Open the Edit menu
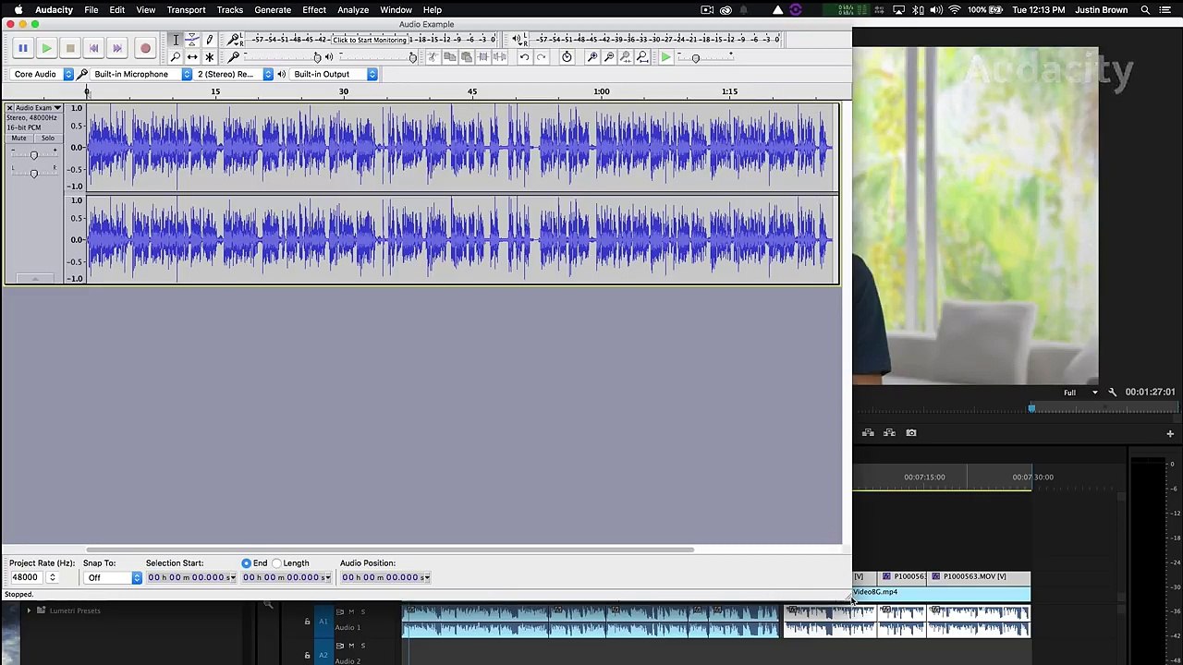 (117, 9)
